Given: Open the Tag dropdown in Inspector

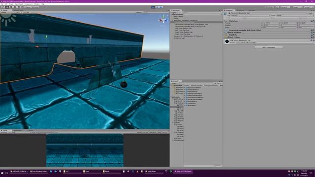Looking at the screenshot, I should [x=250, y=16].
